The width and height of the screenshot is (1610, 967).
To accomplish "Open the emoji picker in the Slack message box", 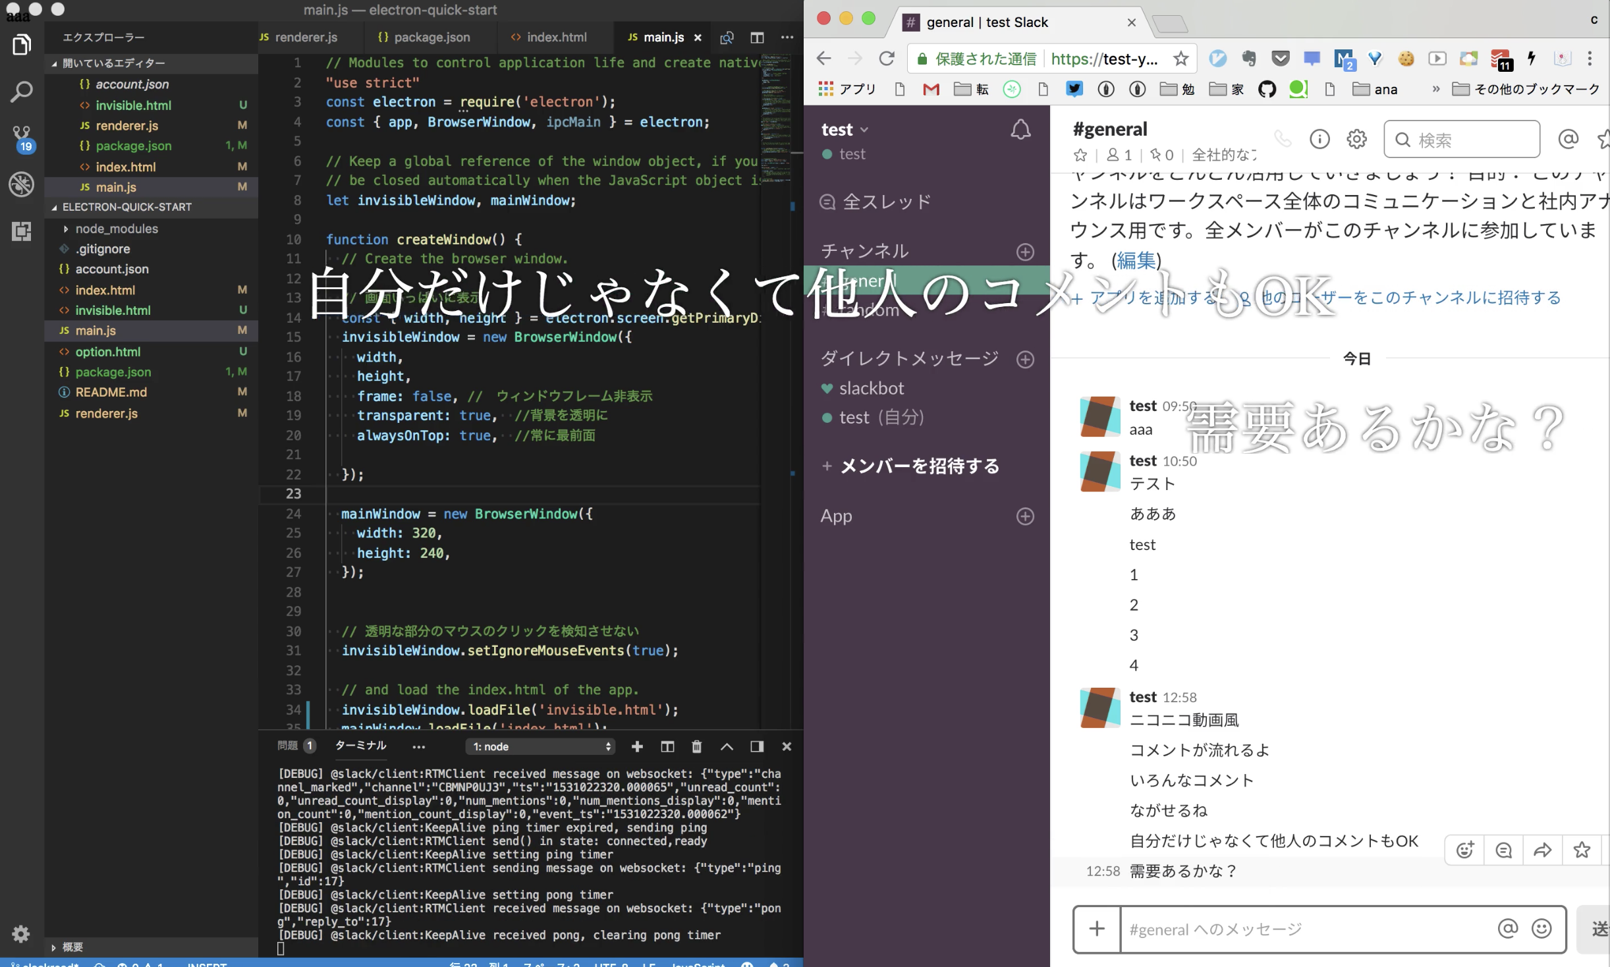I will point(1541,929).
